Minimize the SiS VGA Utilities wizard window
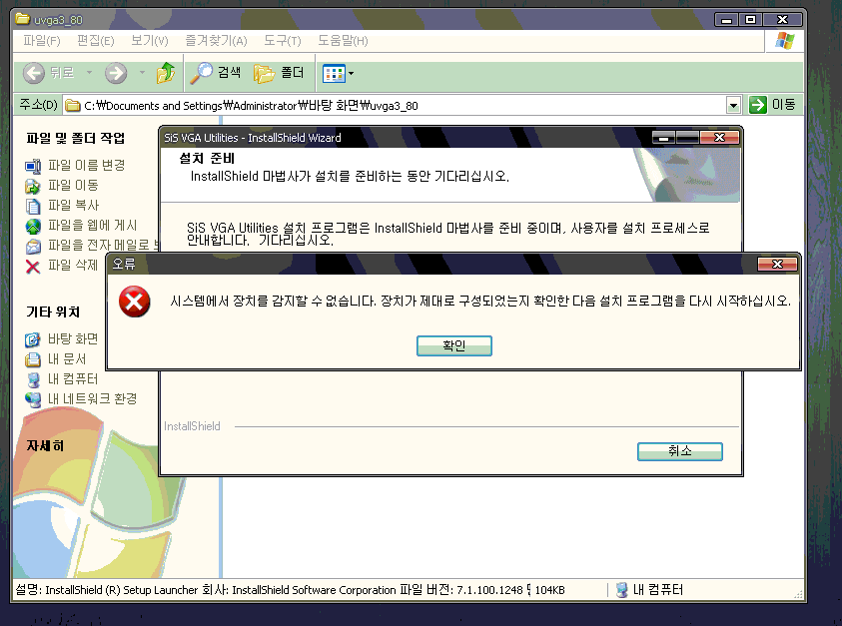842x626 pixels. click(664, 138)
